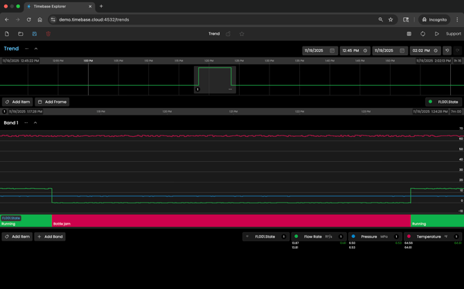This screenshot has width=464, height=289.
Task: Open the Band 1 ellipsis menu
Action: coord(26,122)
